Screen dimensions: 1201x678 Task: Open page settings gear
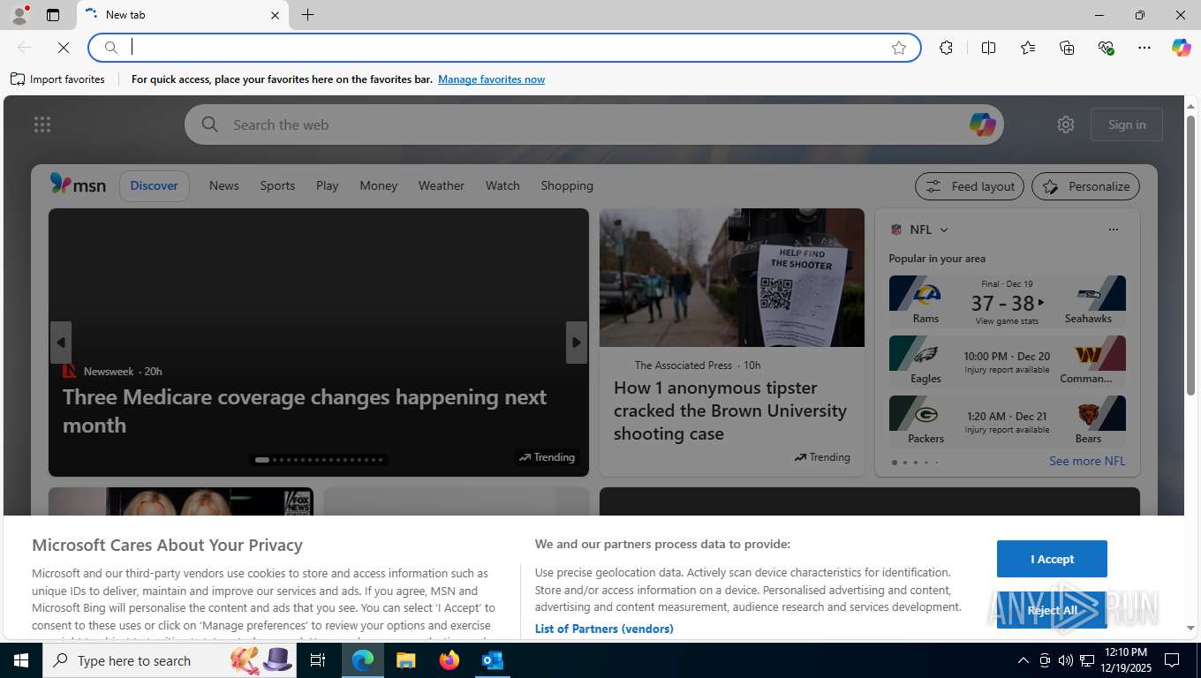pyautogui.click(x=1066, y=124)
